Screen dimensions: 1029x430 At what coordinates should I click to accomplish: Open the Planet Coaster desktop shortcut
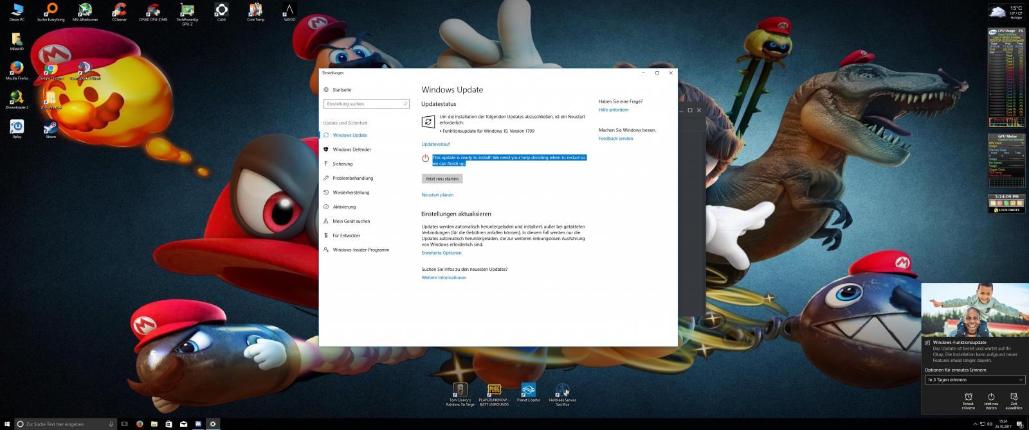point(528,393)
